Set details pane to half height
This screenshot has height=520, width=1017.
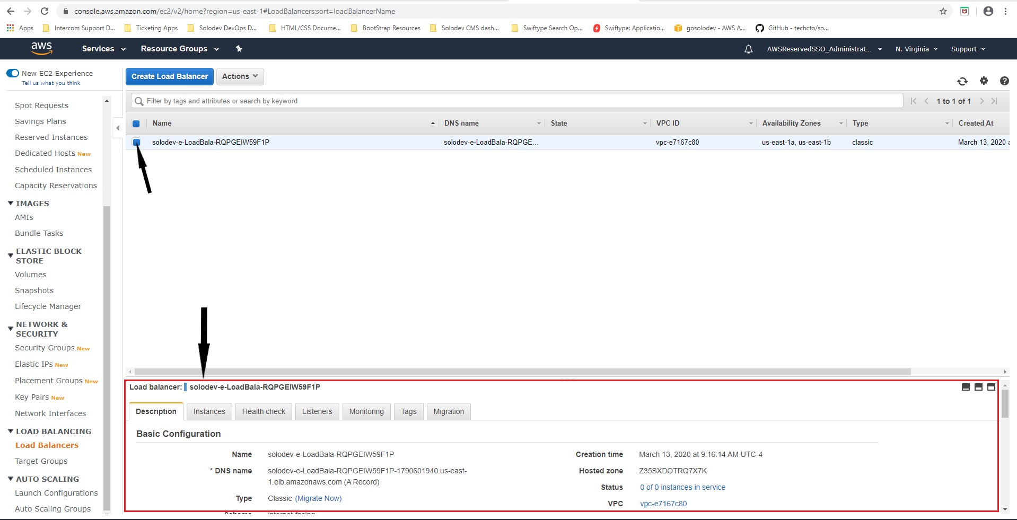[978, 387]
